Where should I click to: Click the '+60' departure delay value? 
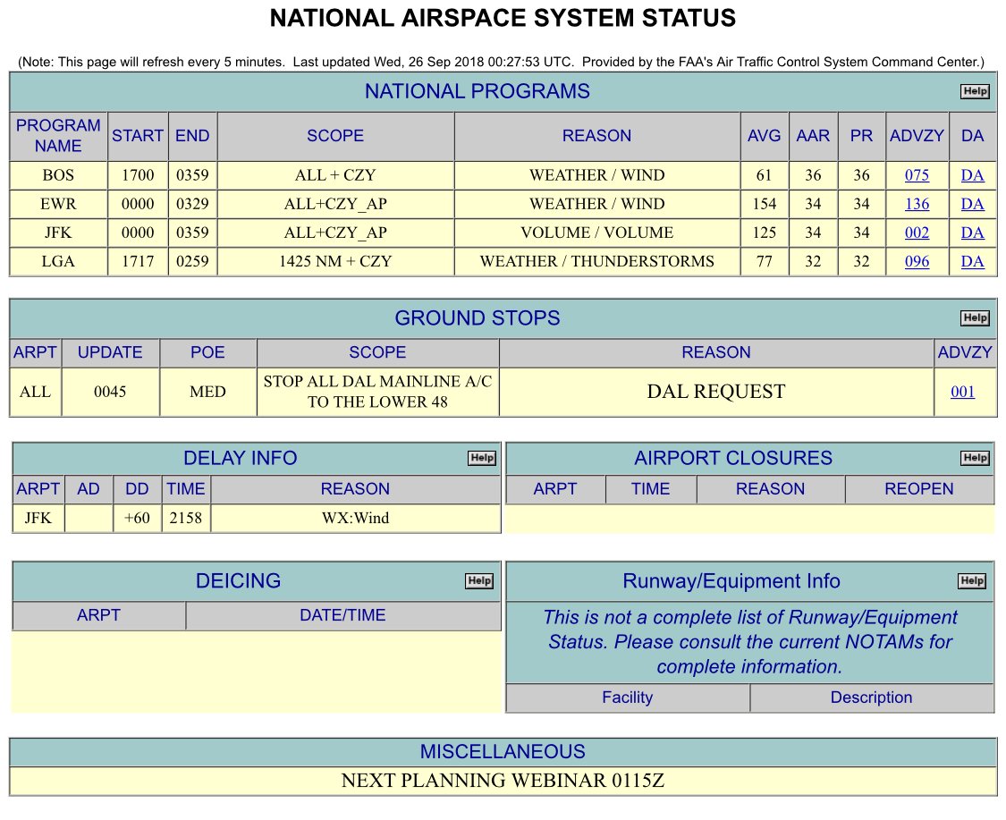(137, 518)
